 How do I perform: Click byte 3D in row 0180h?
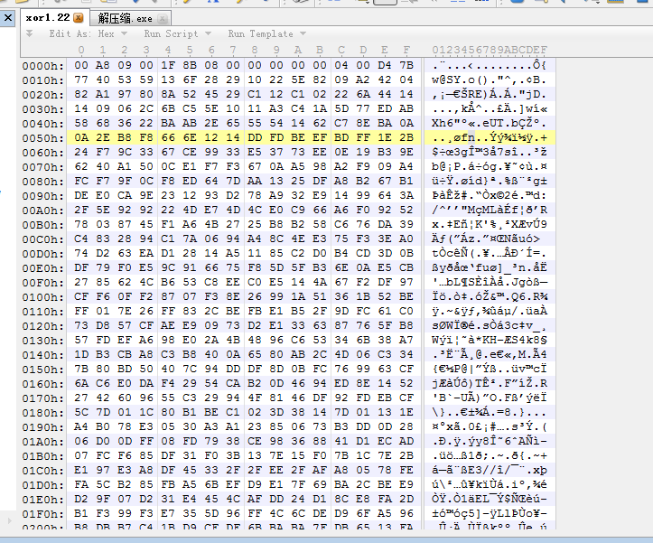pyautogui.click(x=276, y=412)
